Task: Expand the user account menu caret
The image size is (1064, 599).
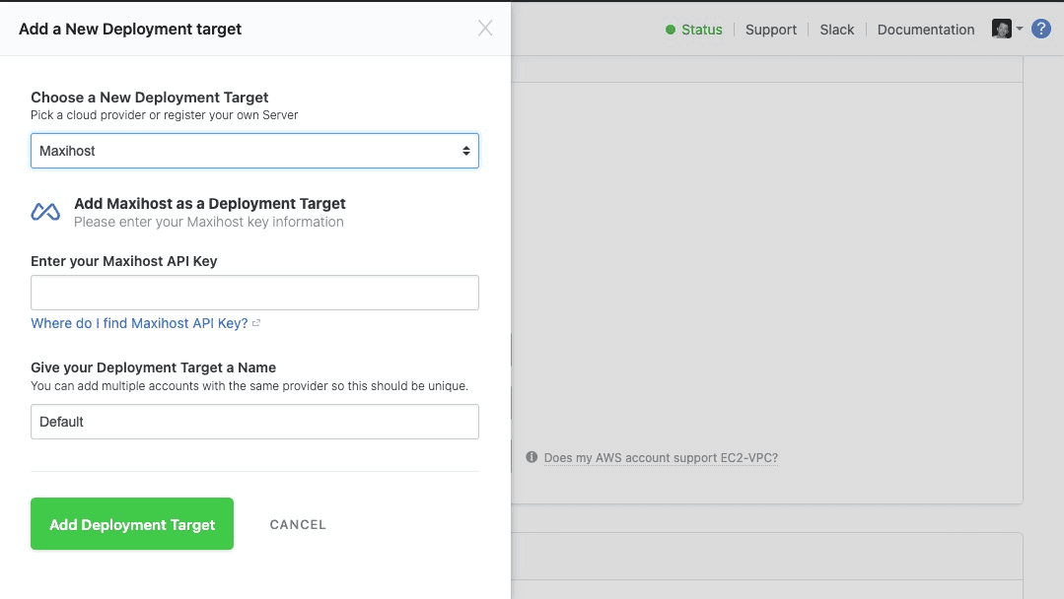Action: click(1020, 30)
